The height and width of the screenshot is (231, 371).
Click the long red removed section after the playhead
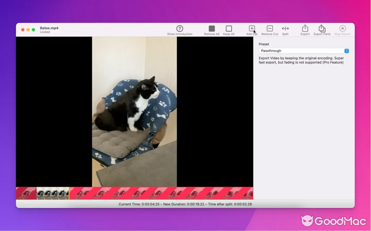pos(161,193)
